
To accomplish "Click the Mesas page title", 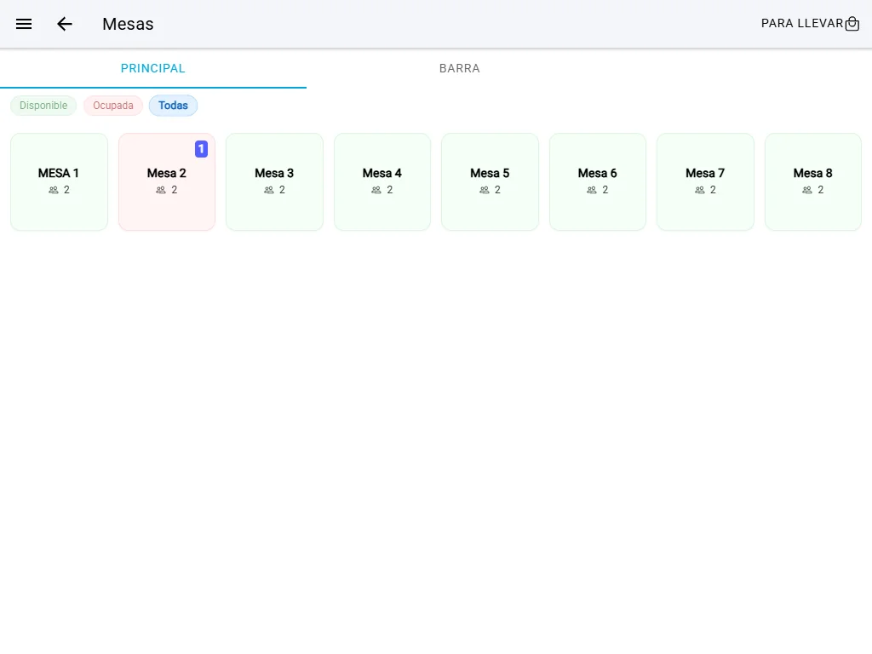I will pyautogui.click(x=128, y=24).
